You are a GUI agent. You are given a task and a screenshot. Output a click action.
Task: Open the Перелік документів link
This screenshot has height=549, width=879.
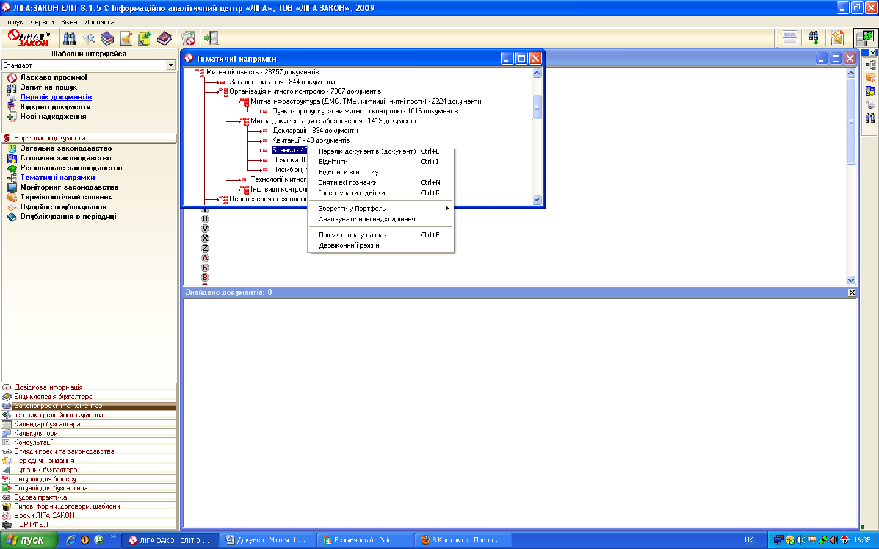click(x=56, y=97)
